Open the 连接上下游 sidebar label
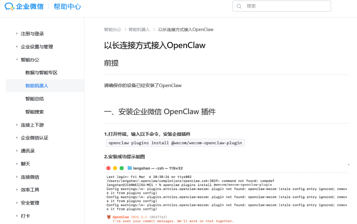Image resolution: width=357 pixels, height=224 pixels. pyautogui.click(x=32, y=125)
